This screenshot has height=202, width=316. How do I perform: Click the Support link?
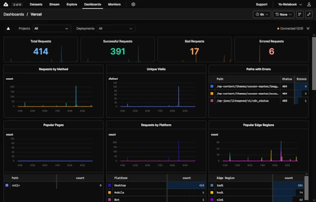(x=262, y=4)
